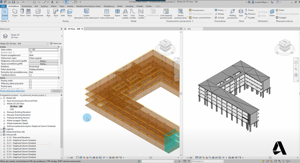Image resolution: width=300 pixels, height=163 pixels.
Task: Toggle Widoczny zakres przycięcia checkbox
Action: (x=30, y=84)
